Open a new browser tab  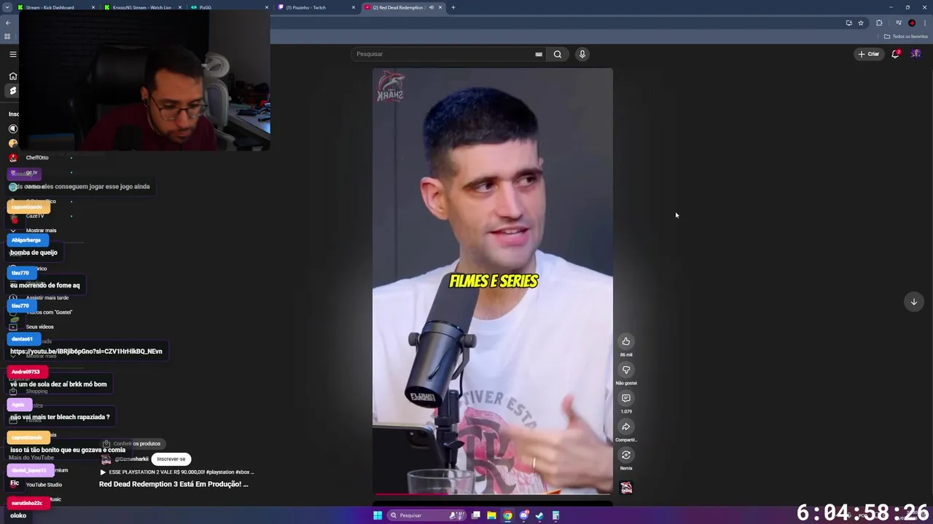(x=453, y=7)
